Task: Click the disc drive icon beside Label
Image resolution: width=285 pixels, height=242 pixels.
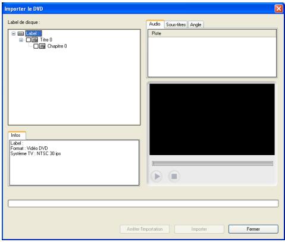Action: 21,33
